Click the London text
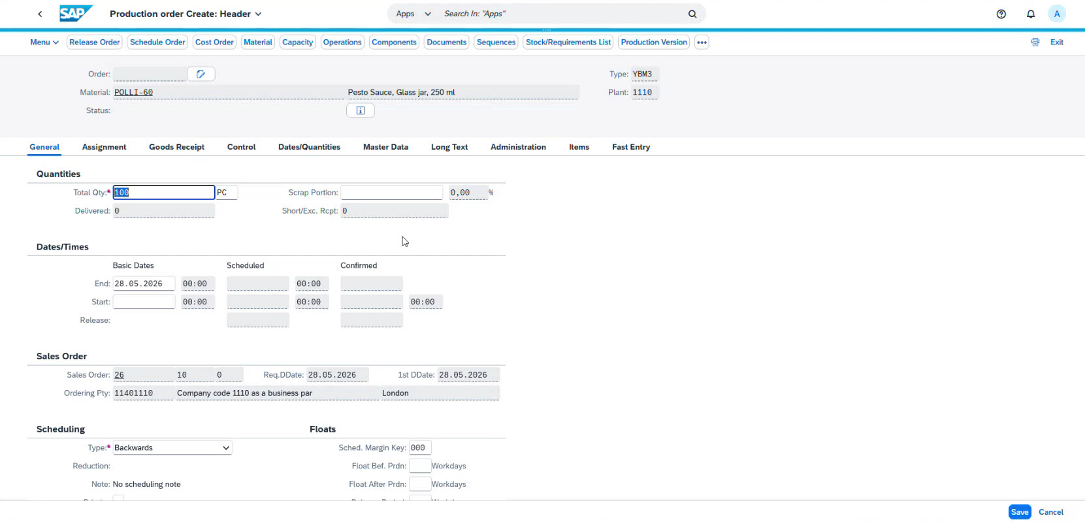 pyautogui.click(x=395, y=393)
